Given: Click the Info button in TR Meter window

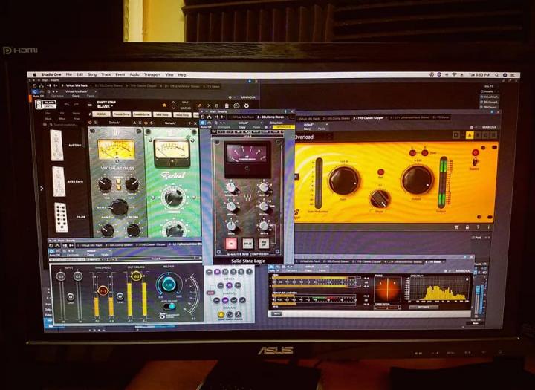Looking at the screenshot, I should tap(276, 313).
